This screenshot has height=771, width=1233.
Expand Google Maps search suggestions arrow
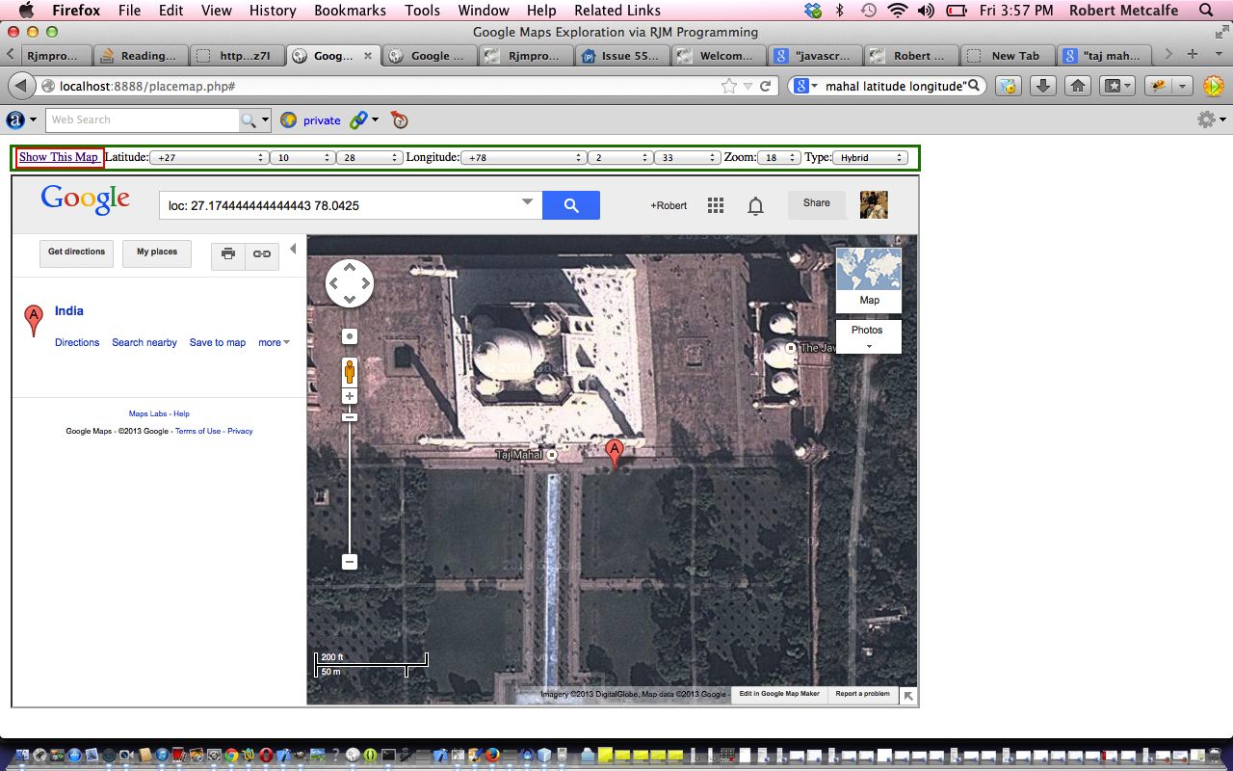[527, 202]
